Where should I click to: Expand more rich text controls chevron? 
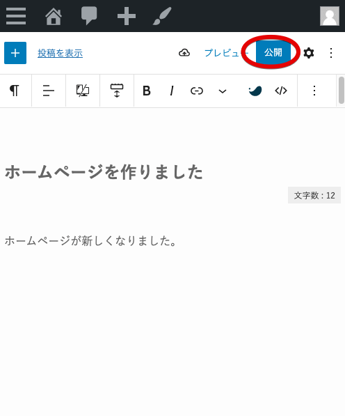pos(223,91)
